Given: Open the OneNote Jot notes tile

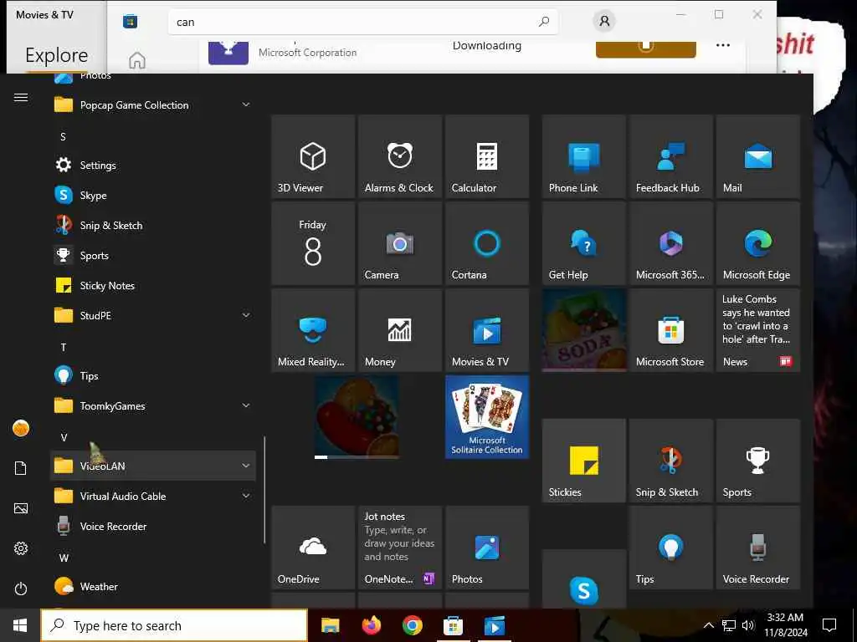Looking at the screenshot, I should point(400,548).
